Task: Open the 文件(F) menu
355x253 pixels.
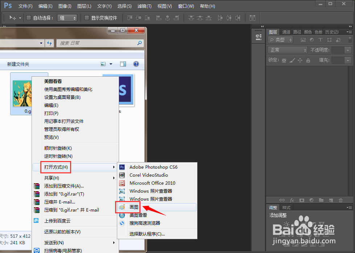Action: [x=25, y=6]
